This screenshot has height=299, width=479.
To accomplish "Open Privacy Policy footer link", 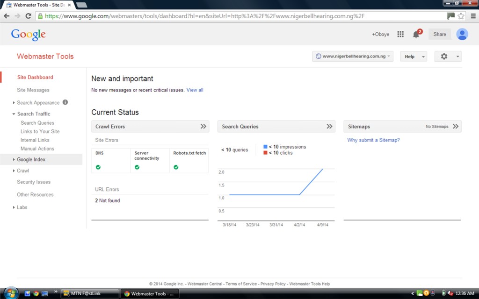I will pos(273,284).
